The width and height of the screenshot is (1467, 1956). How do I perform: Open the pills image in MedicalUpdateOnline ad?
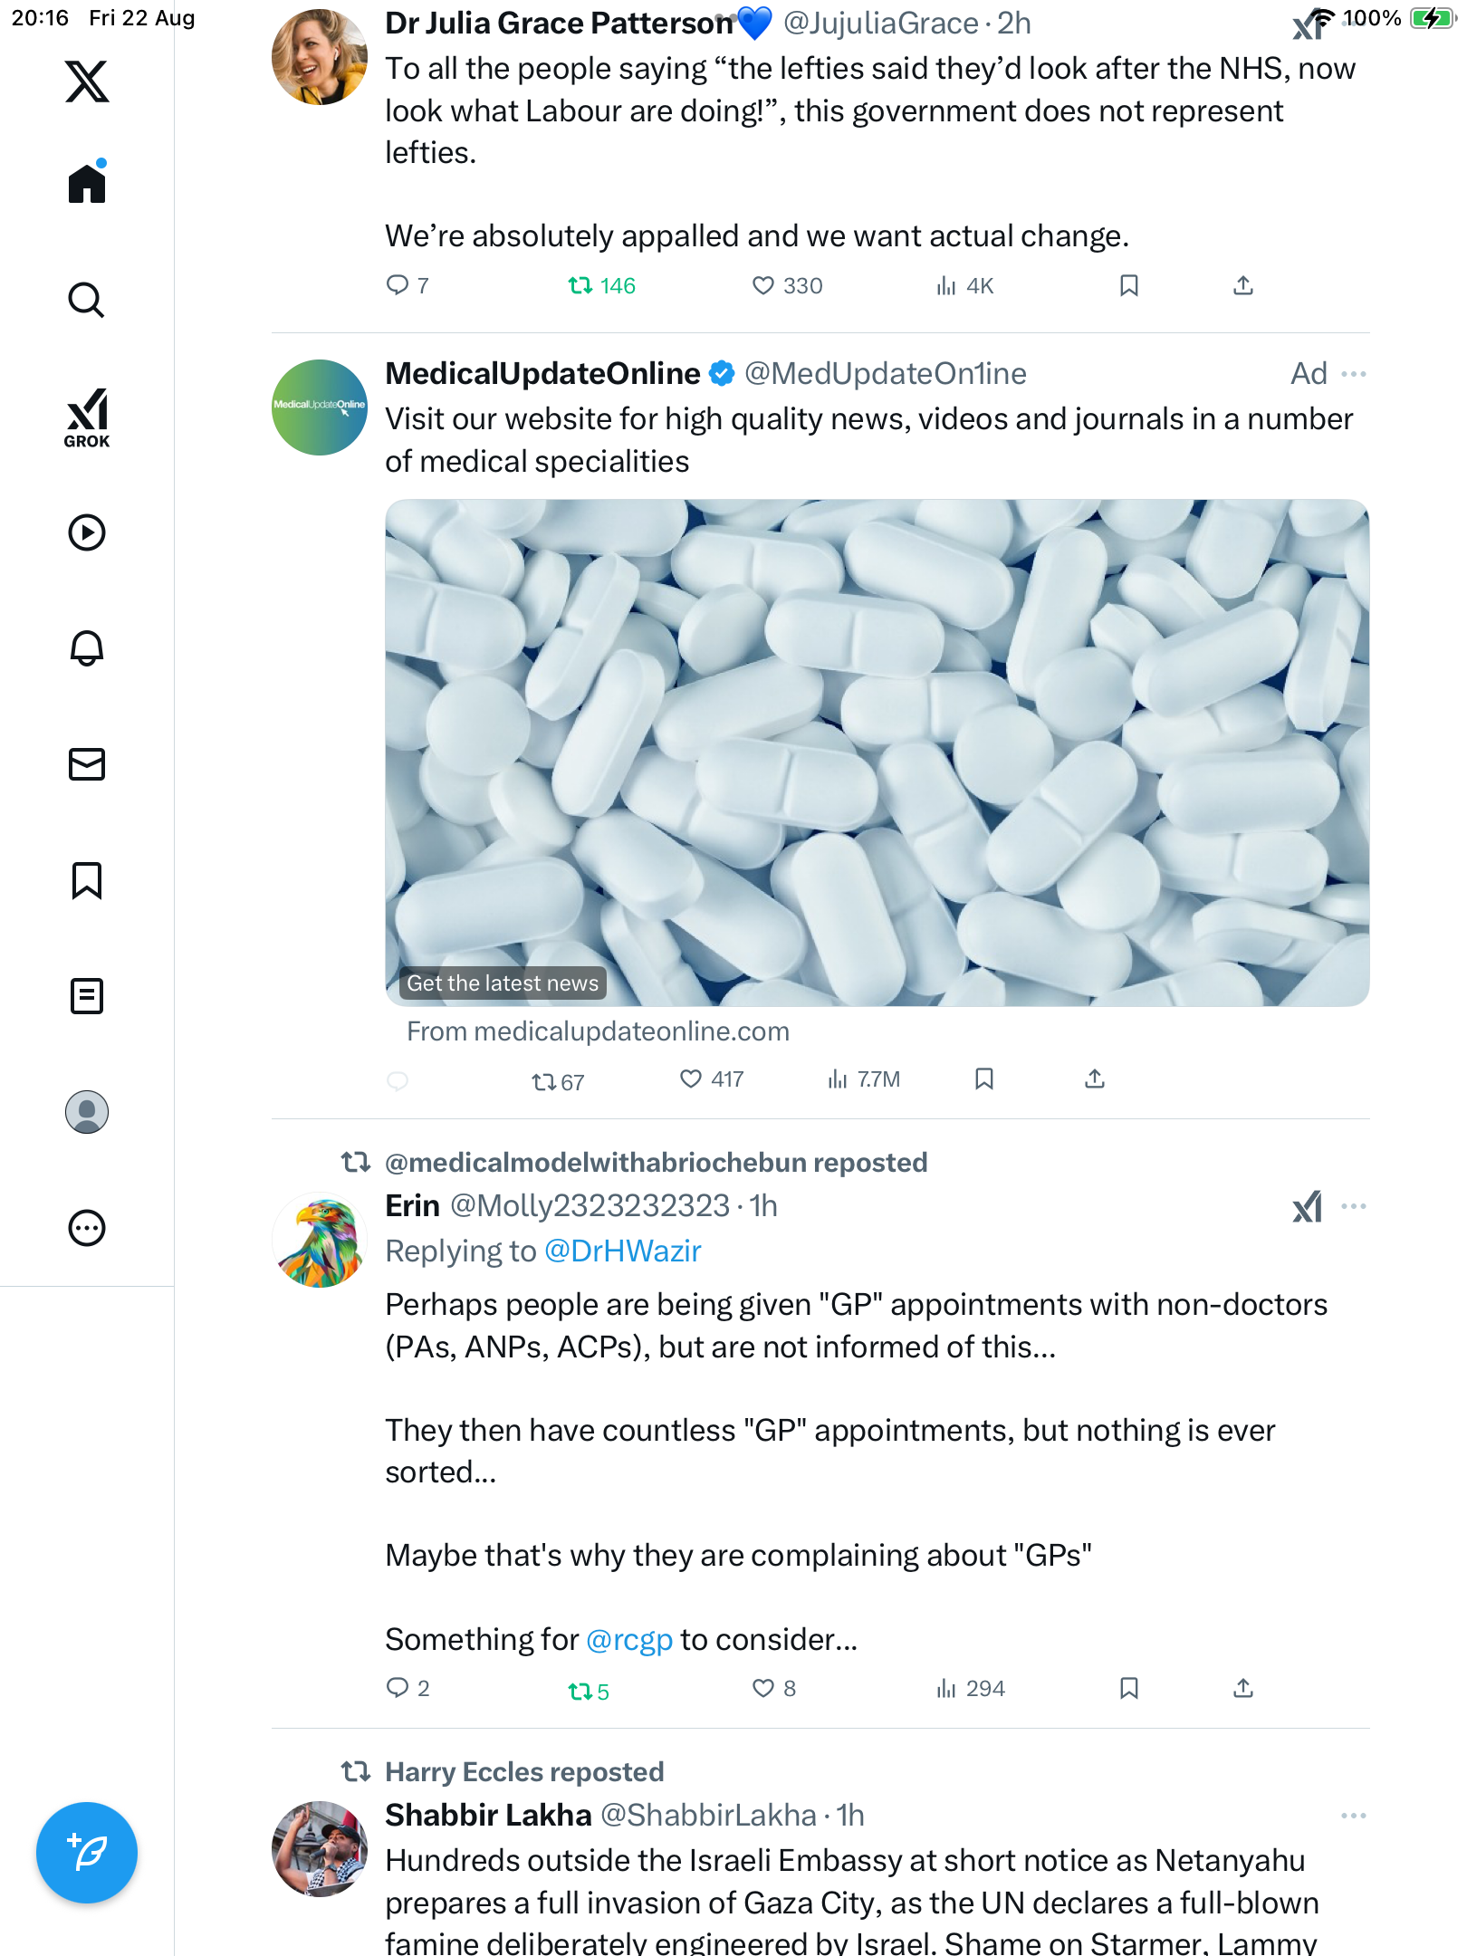tap(877, 752)
